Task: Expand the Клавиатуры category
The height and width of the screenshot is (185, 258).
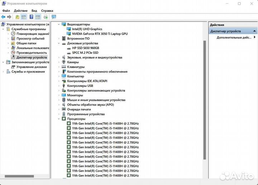Action: pyautogui.click(x=59, y=67)
